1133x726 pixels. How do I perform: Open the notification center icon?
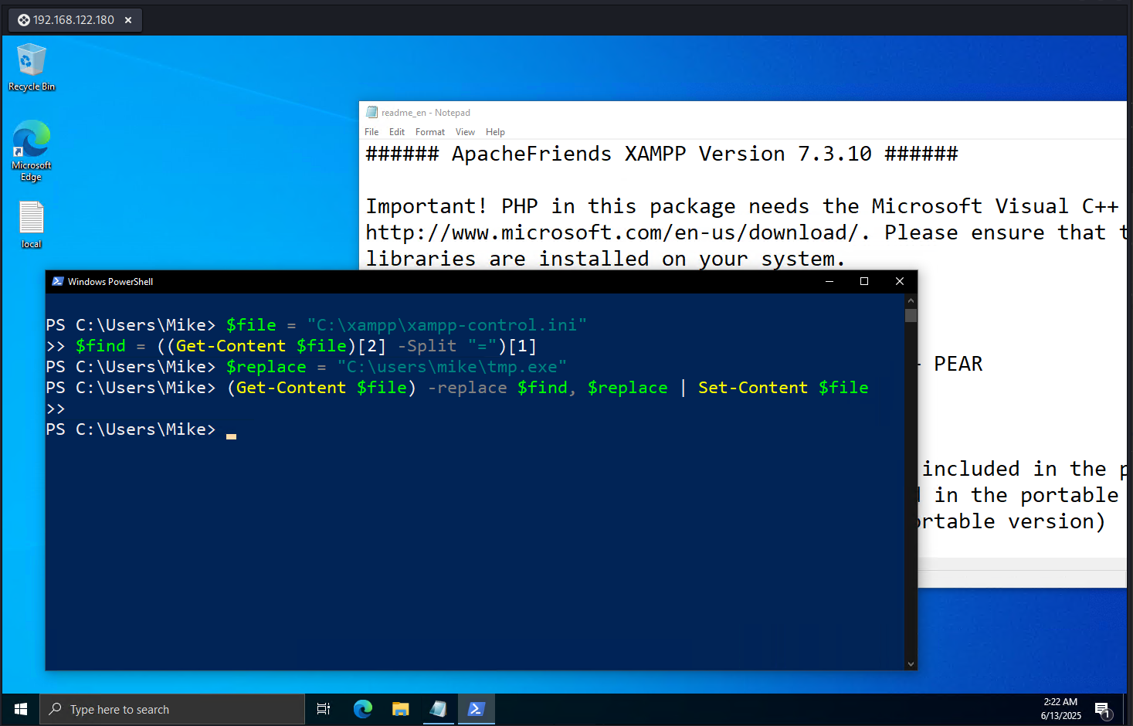click(1102, 709)
